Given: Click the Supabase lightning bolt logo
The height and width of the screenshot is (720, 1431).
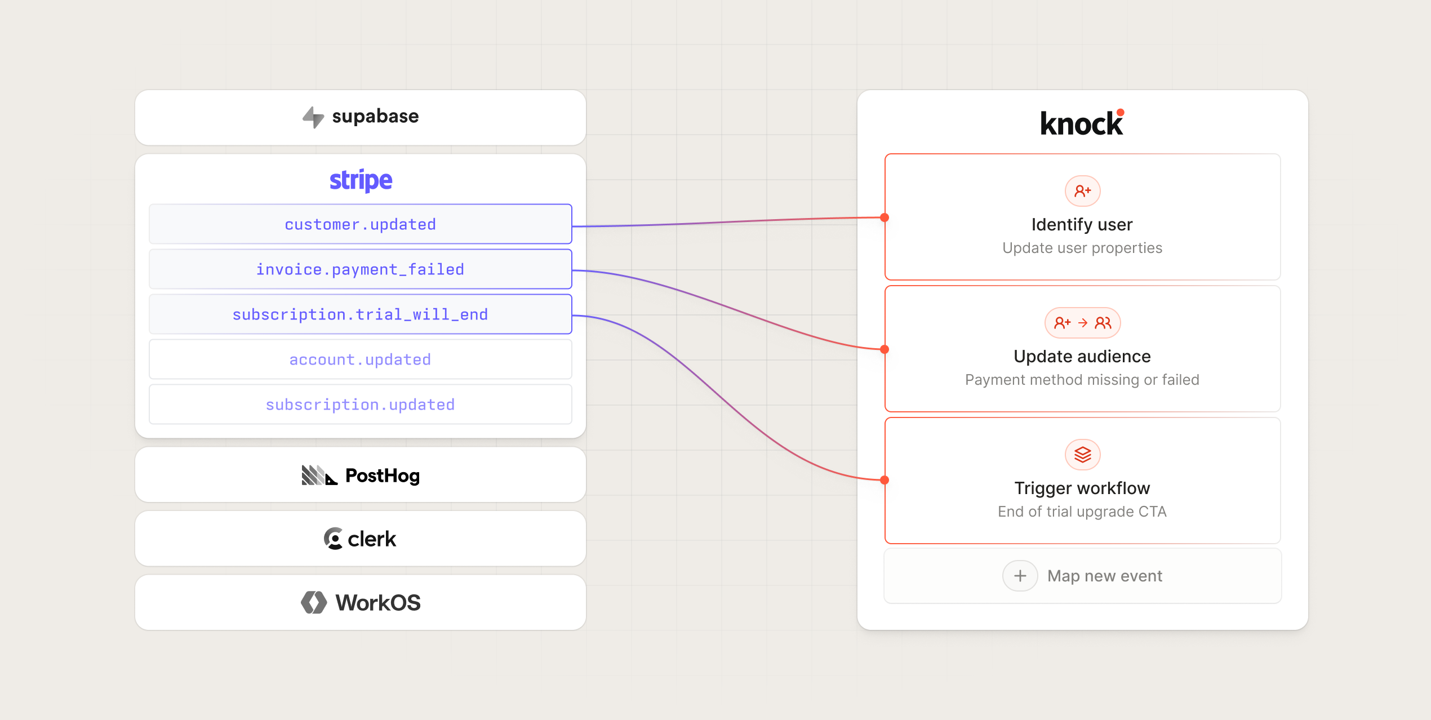Looking at the screenshot, I should [313, 117].
